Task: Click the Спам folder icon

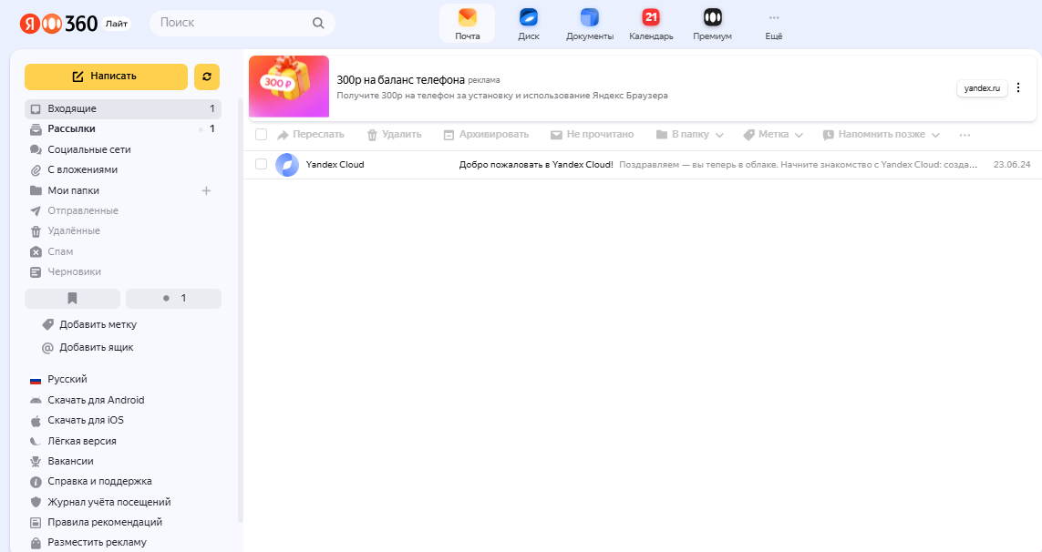Action: (x=36, y=251)
